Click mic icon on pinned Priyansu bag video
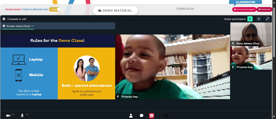The width and height of the screenshot is (276, 119). tap(118, 97)
